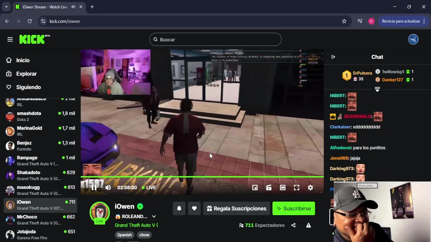Screen dimensions: 431x242
Task: Open Jotajoda channel in sidebar
Action: (x=40, y=235)
